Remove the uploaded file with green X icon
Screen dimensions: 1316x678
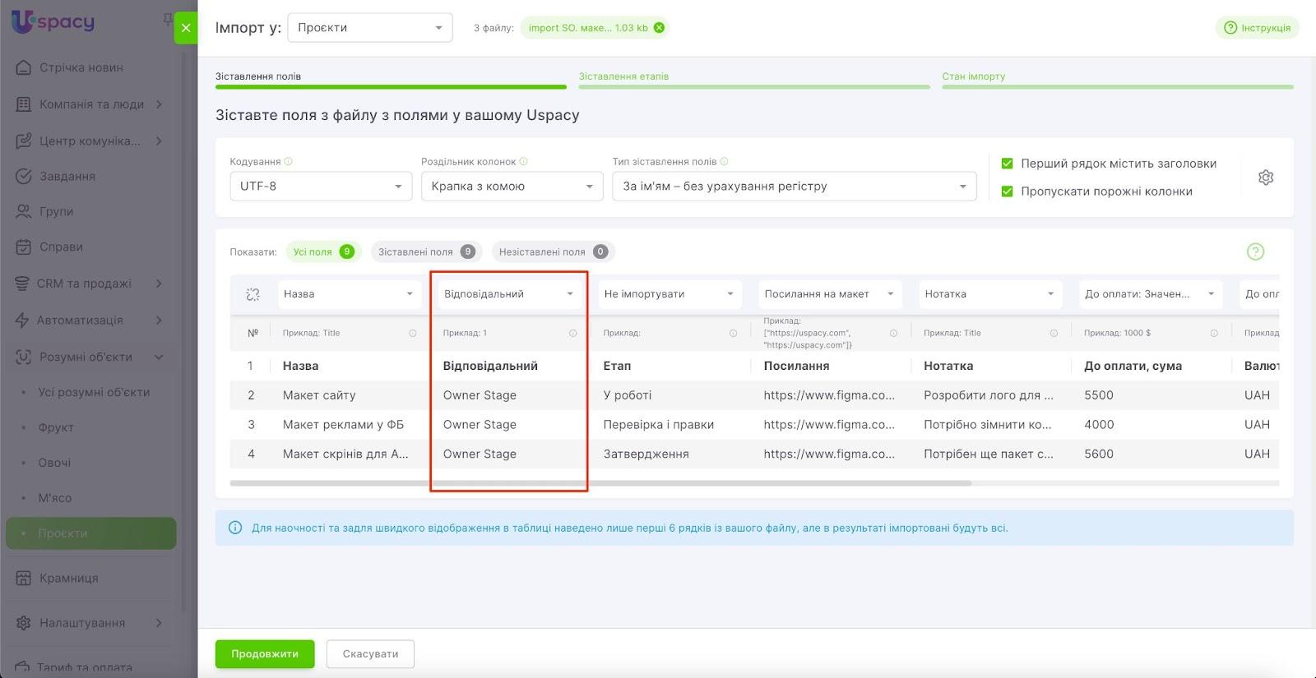[x=659, y=28]
